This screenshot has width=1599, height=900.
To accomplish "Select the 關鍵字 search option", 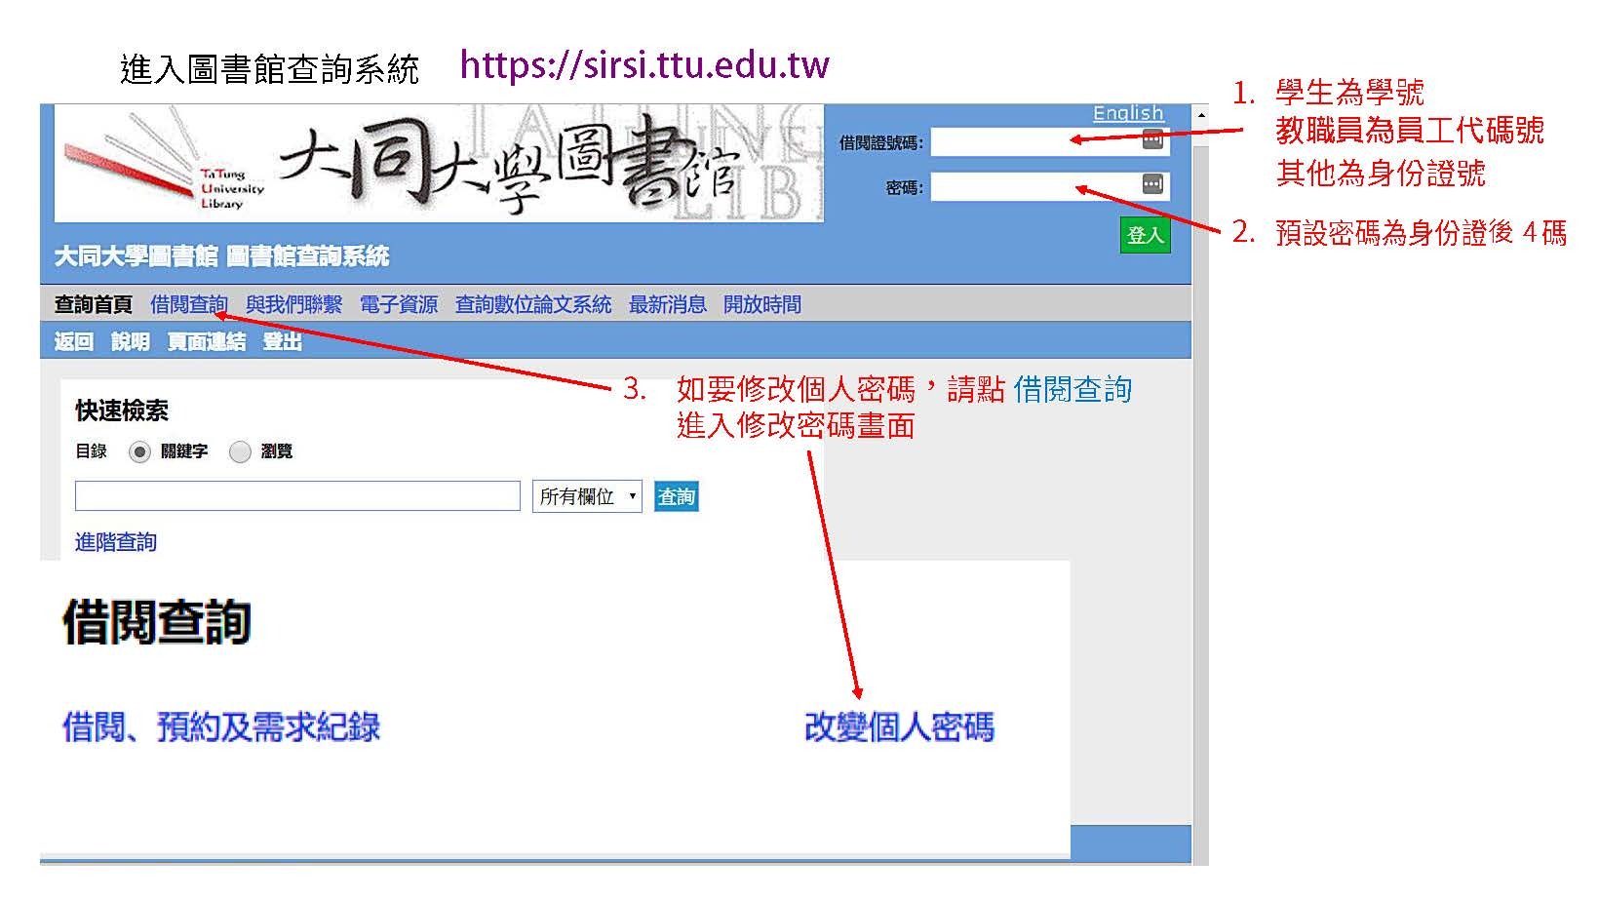I will [138, 451].
